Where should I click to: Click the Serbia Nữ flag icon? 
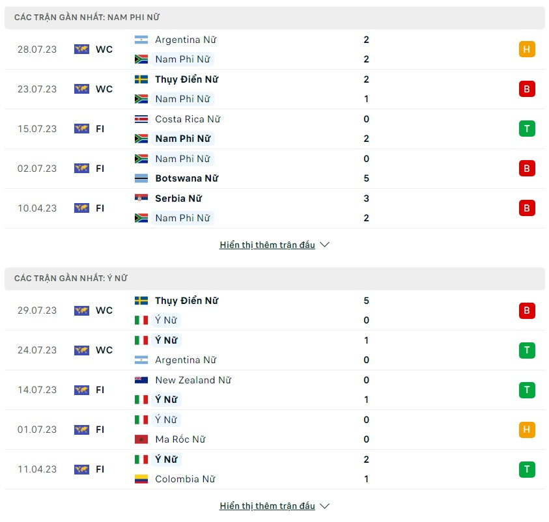click(x=141, y=199)
